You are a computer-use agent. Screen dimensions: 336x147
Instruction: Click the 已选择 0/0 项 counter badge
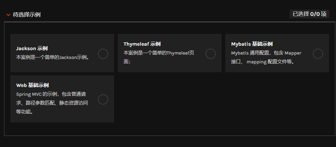(310, 14)
